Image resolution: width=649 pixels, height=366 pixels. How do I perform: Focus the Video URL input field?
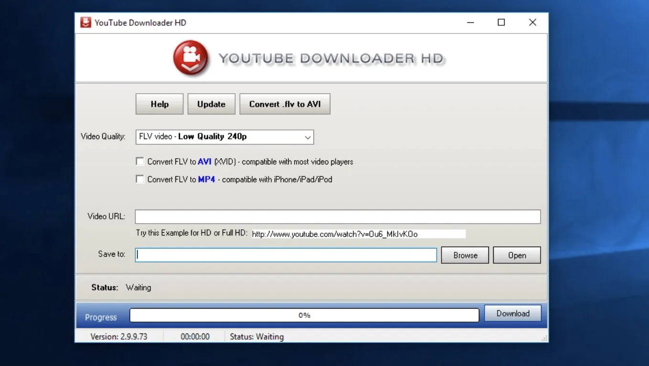pos(337,216)
